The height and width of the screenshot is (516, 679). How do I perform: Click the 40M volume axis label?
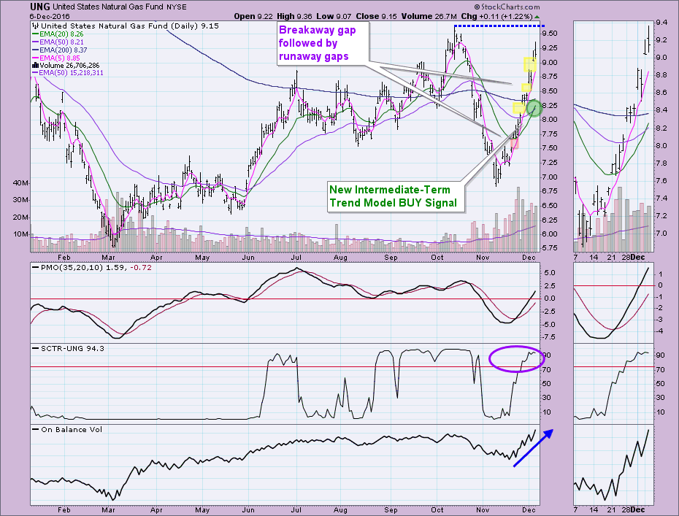pos(20,182)
